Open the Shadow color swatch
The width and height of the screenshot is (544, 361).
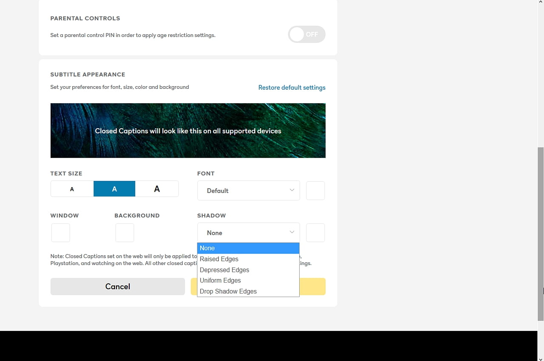tap(315, 232)
